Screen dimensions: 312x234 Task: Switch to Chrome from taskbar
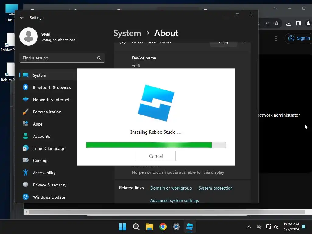(x=163, y=227)
